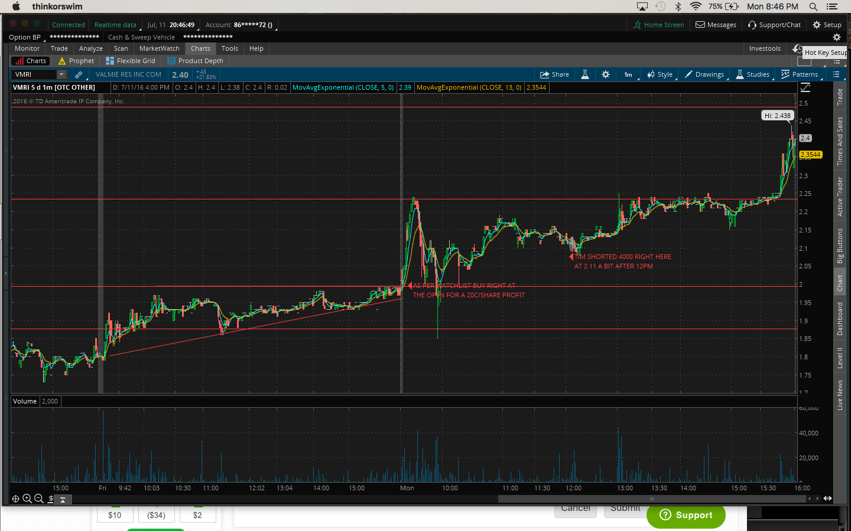Open Messages
The image size is (851, 531).
pyautogui.click(x=716, y=25)
